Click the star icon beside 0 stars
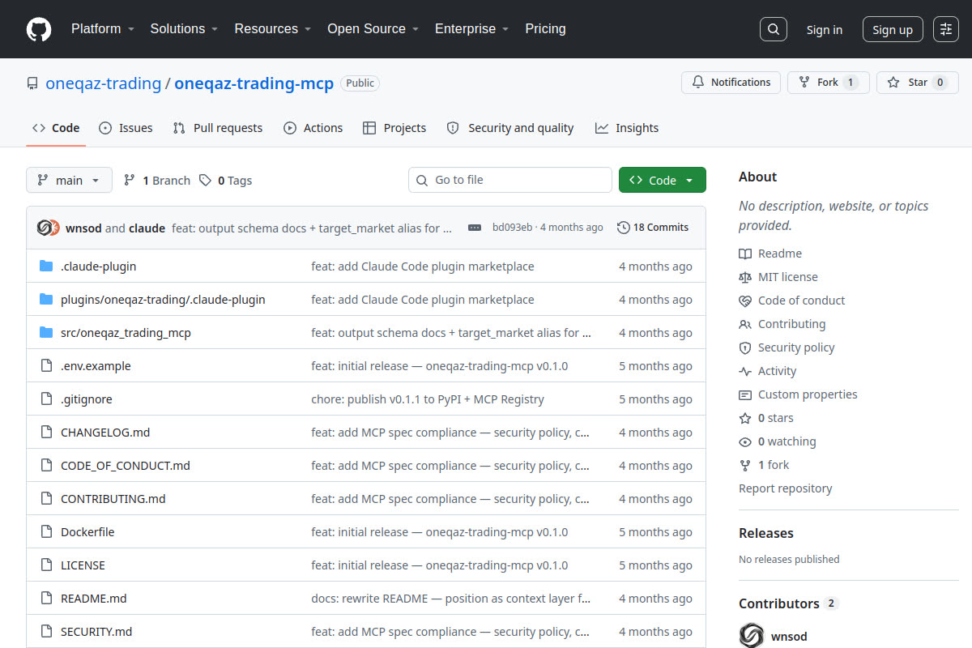Image resolution: width=972 pixels, height=648 pixels. [745, 418]
